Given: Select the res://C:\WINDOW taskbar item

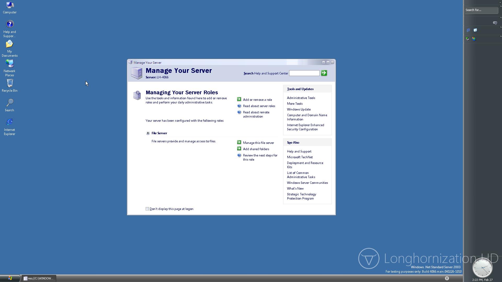Looking at the screenshot, I should point(39,278).
